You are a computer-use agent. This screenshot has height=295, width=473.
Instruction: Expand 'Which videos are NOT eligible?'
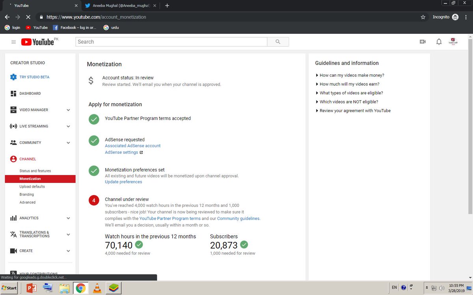(346, 102)
